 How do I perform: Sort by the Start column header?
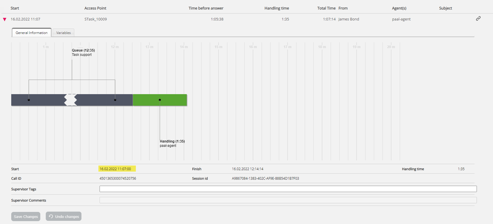coord(15,8)
